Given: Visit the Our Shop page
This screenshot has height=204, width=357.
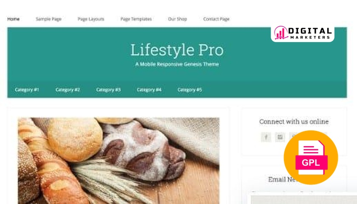Looking at the screenshot, I should coord(177,19).
